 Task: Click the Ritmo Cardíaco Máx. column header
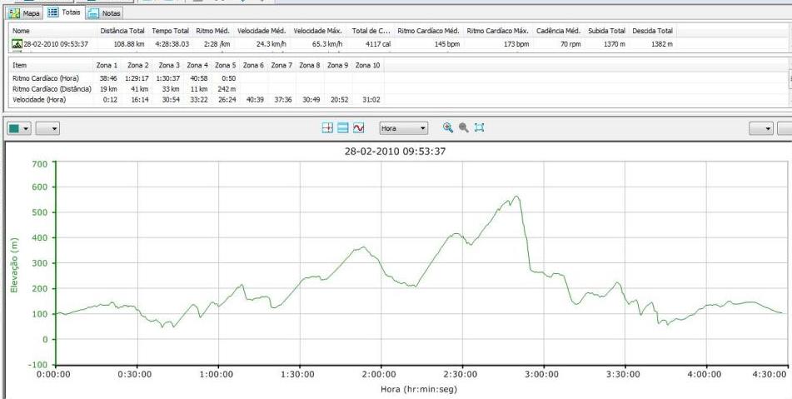pyautogui.click(x=497, y=31)
